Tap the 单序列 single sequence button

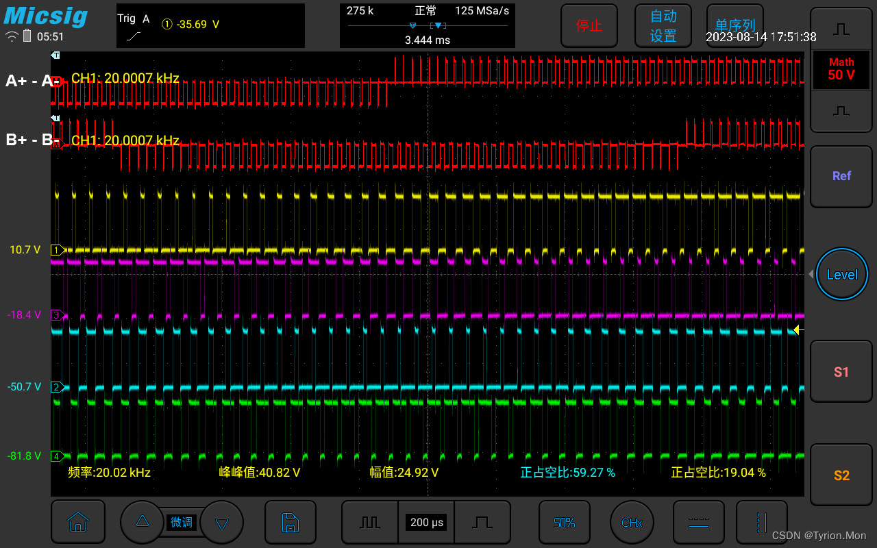(x=734, y=25)
